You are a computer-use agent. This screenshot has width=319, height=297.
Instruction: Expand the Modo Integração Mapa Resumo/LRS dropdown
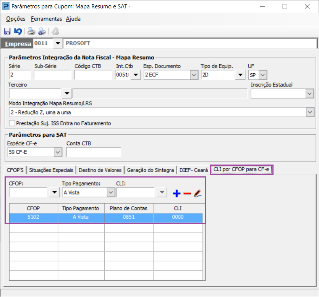[310, 112]
